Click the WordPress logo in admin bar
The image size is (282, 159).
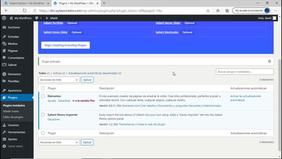(4, 18)
